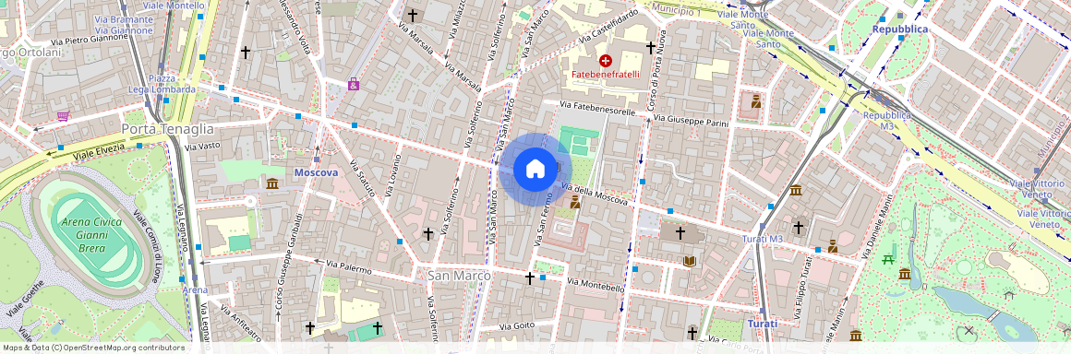Viewport: 1071px width, 354px height.
Task: Click the pink shopping cart icon
Action: click(63, 116)
